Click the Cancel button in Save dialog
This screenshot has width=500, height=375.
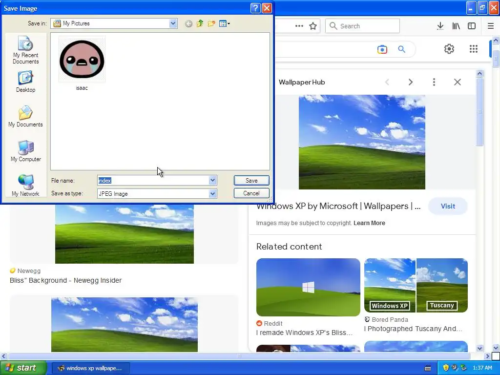[251, 193]
